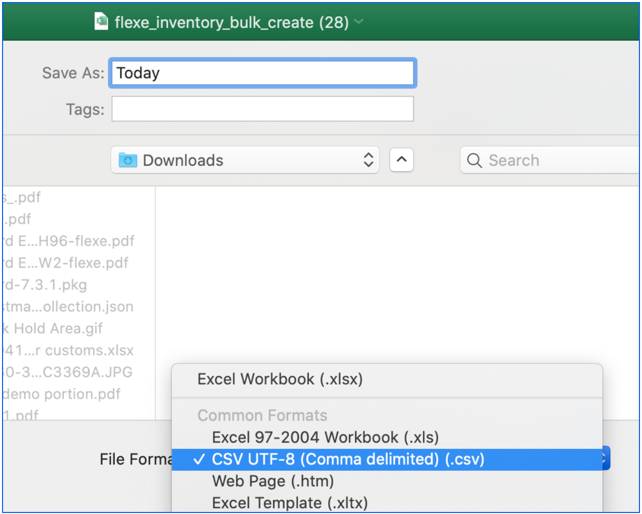642x514 pixels.
Task: Click the Save As name field containing Today
Action: 262,73
